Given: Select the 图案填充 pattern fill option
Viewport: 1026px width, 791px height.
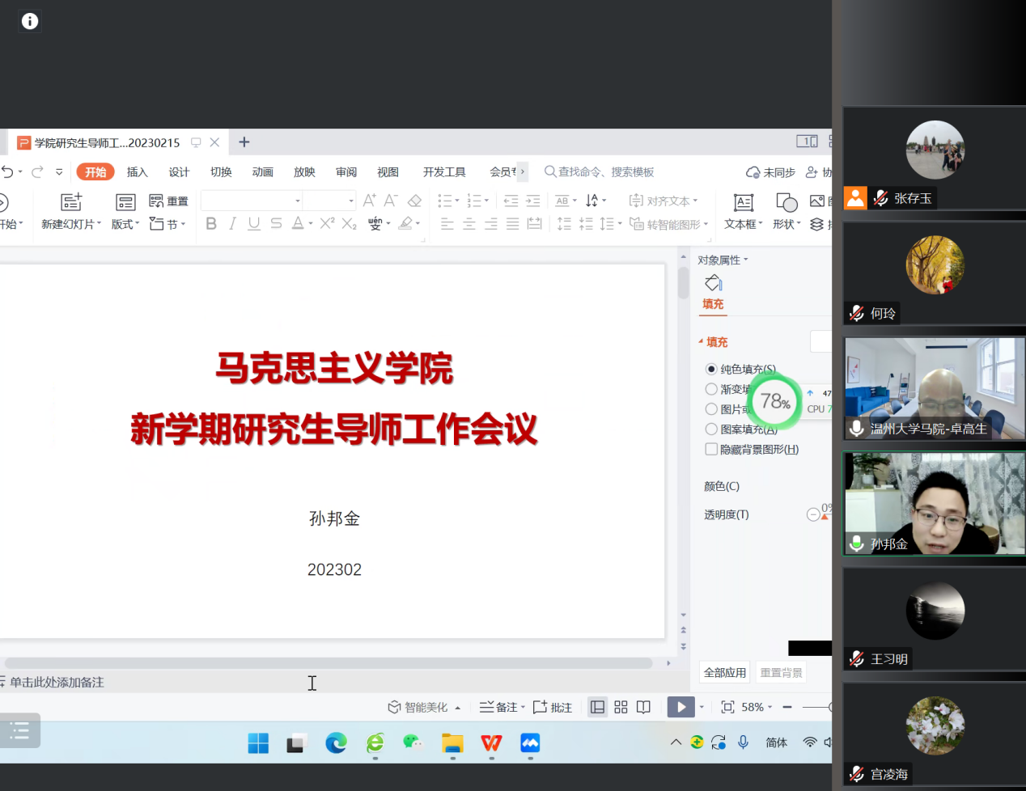Looking at the screenshot, I should tap(711, 429).
